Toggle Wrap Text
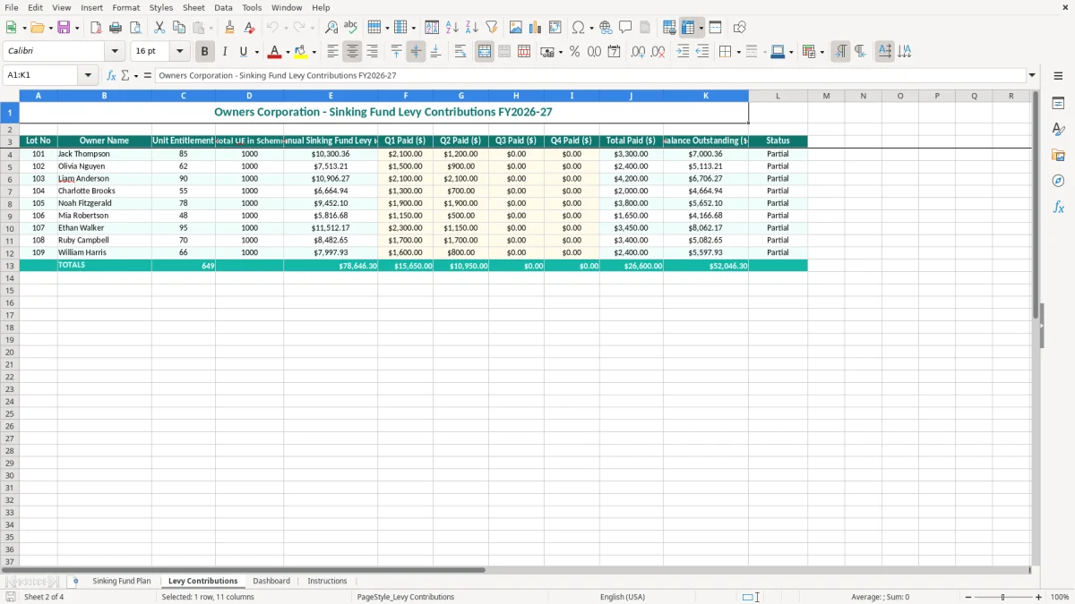This screenshot has height=604, width=1075. pos(460,52)
